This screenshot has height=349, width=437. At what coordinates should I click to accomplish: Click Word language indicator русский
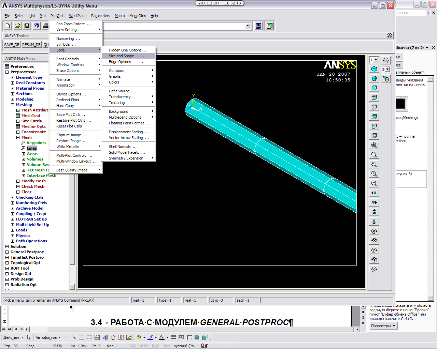[184, 346]
